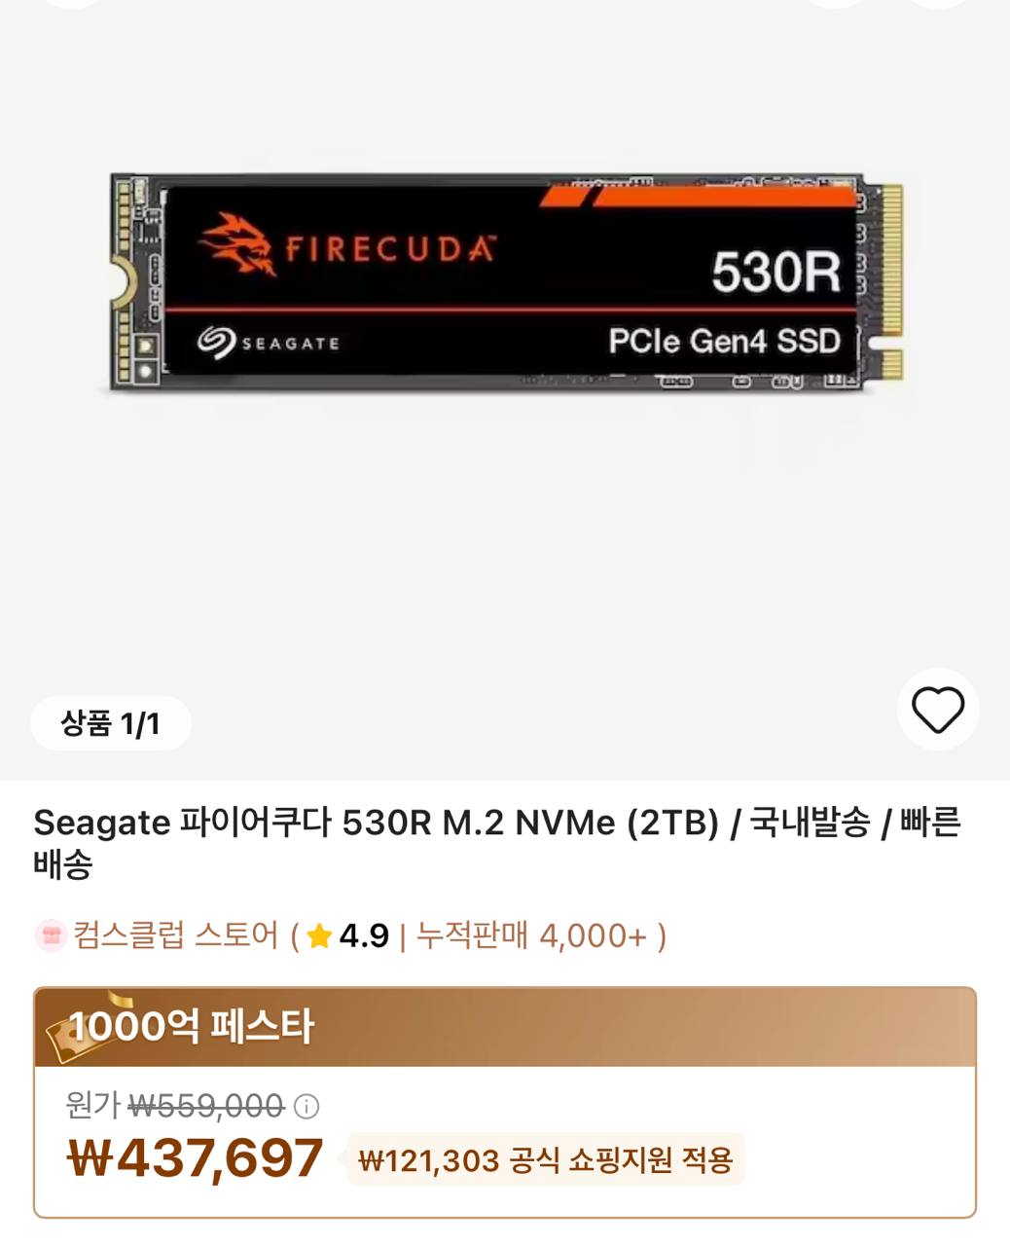
Task: Click the pink store icon before 컴스클럽
Action: (x=51, y=935)
